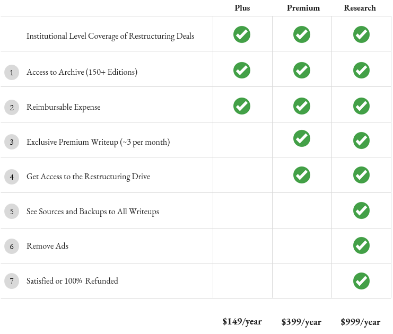Choose the $999/year price

tap(361, 322)
